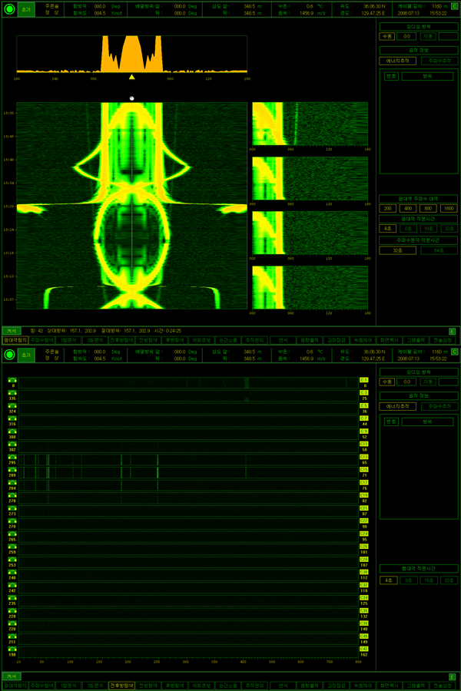Select the channel icon labeled 295
The image size is (461, 691).
12,457
